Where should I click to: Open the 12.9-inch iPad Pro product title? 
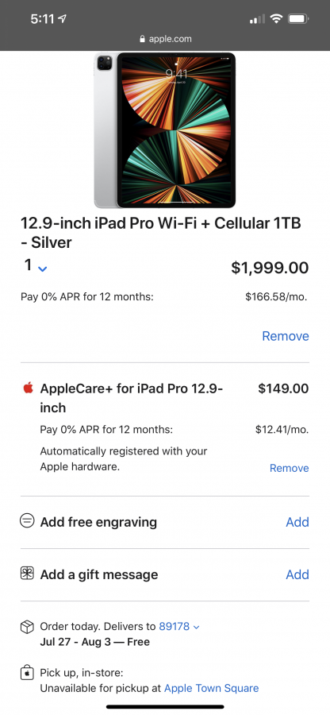click(x=161, y=233)
